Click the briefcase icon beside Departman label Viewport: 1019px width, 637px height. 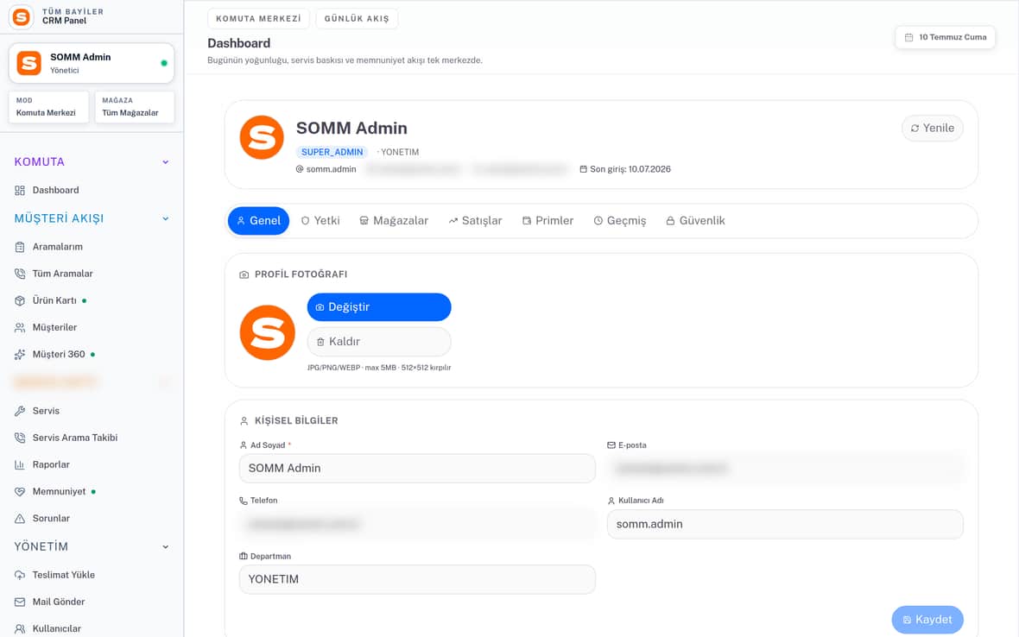click(243, 557)
